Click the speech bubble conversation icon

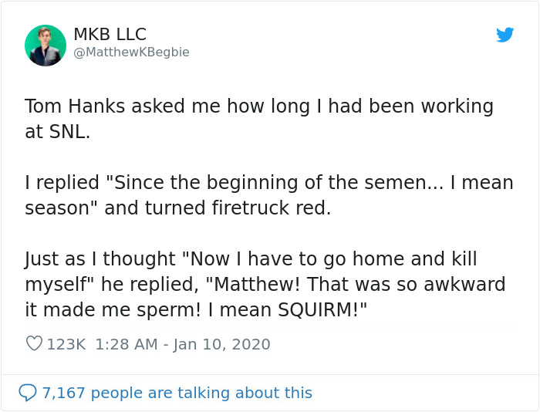27,393
